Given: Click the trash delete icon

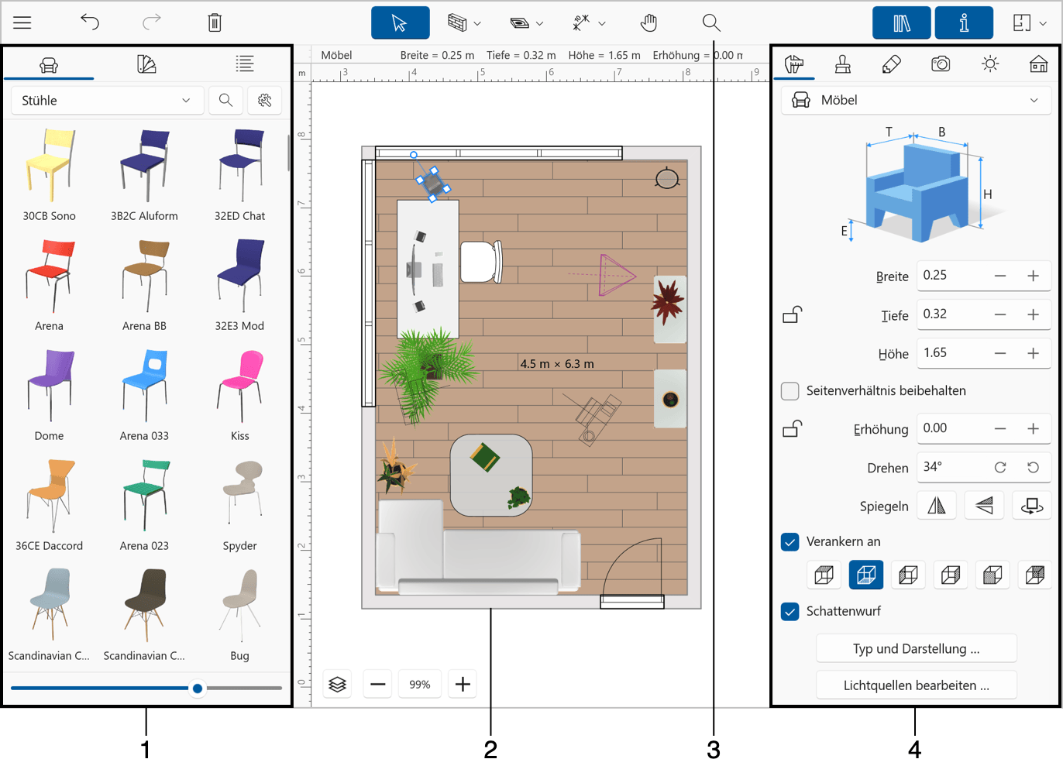Looking at the screenshot, I should click(215, 22).
